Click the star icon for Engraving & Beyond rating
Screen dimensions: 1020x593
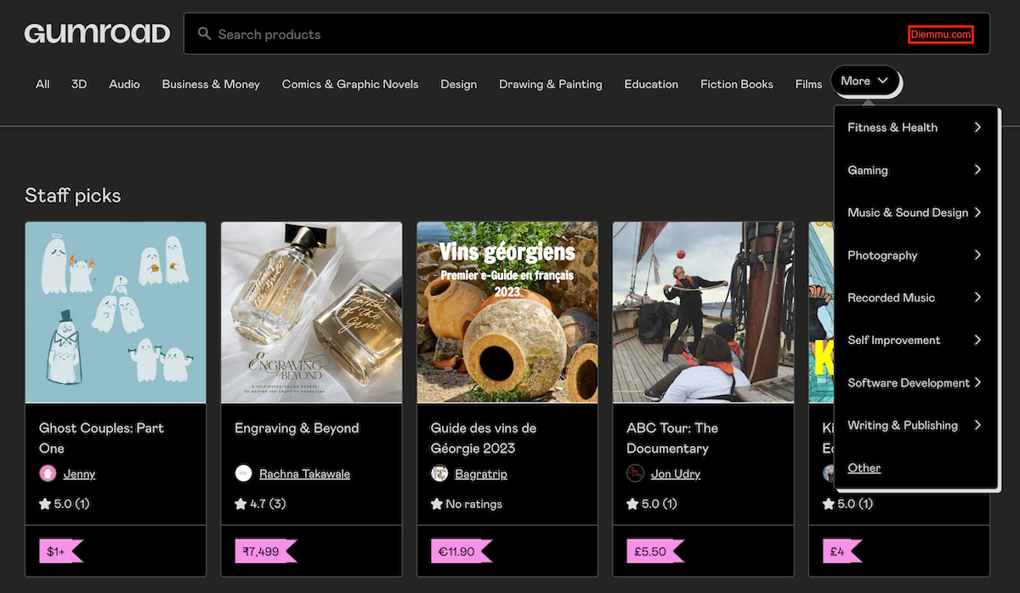coord(241,504)
